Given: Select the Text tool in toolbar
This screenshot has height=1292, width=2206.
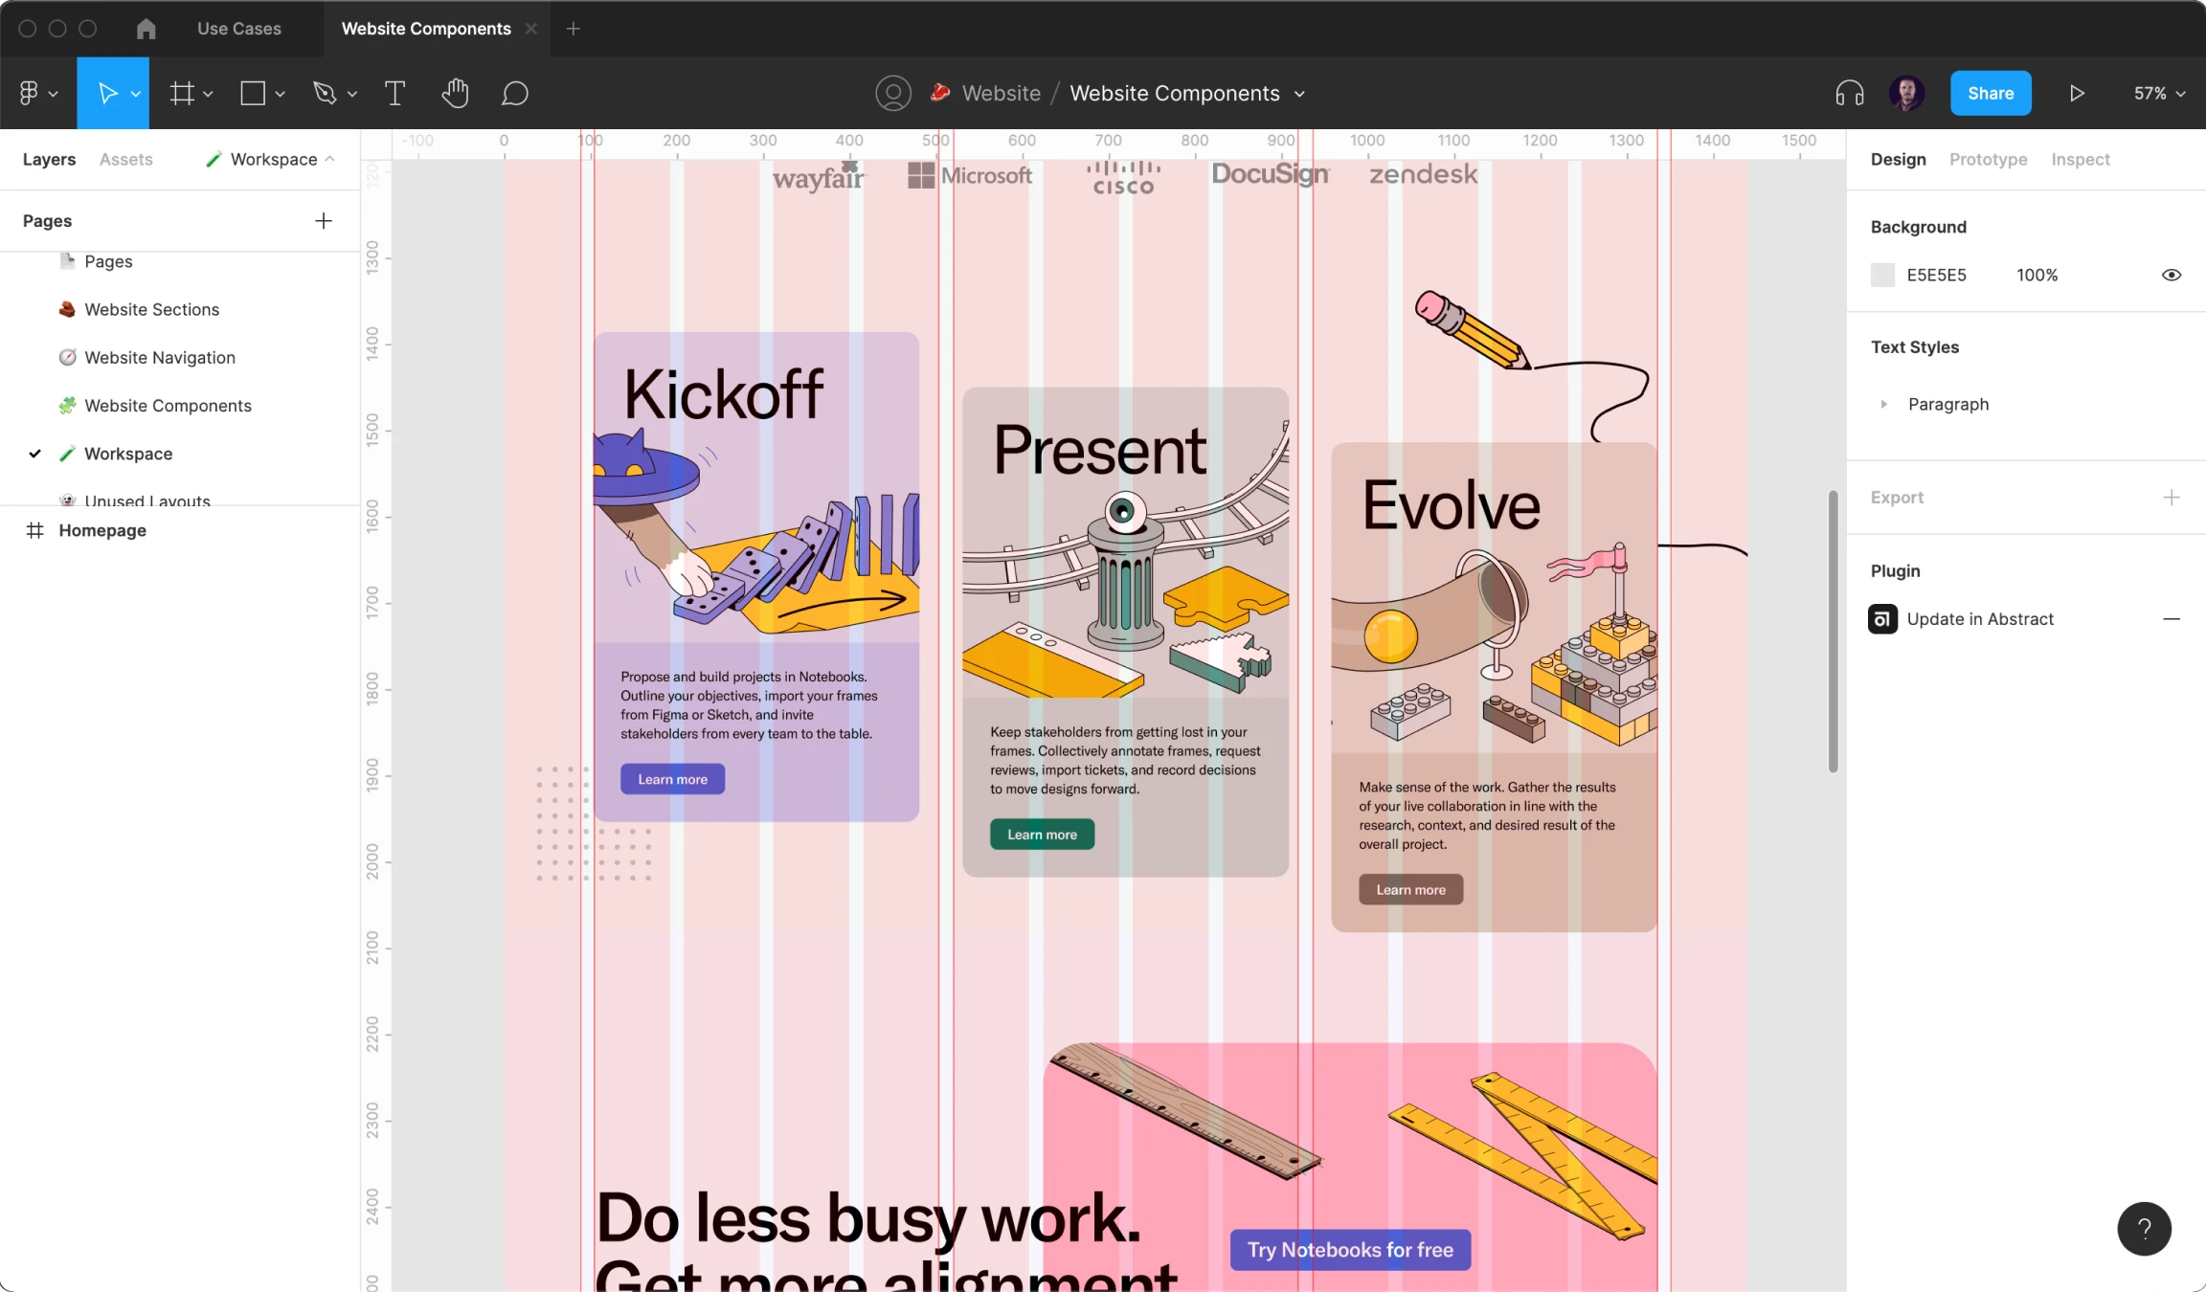Looking at the screenshot, I should coord(395,92).
